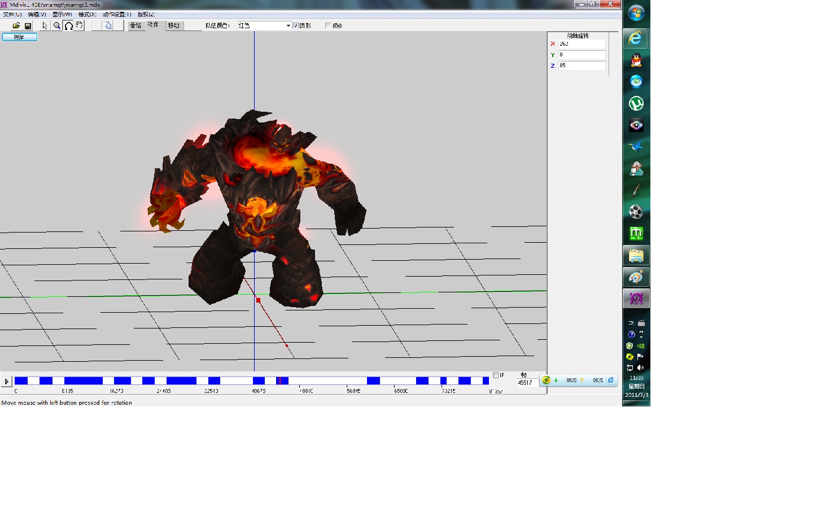Open the QQ penguin taskbar icon
The width and height of the screenshot is (813, 508).
636,60
